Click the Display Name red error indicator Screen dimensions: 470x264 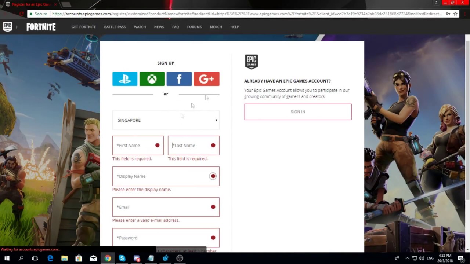(213, 176)
